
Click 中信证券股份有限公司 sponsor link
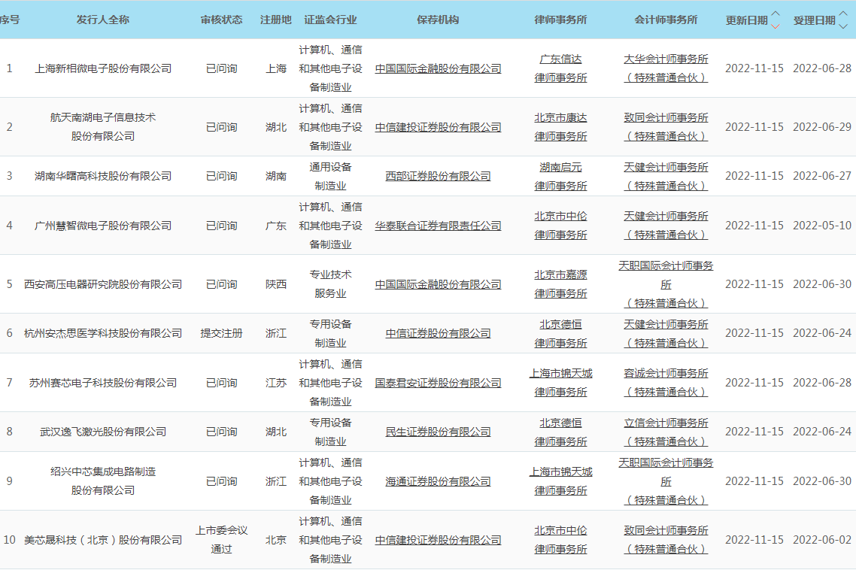click(x=438, y=333)
